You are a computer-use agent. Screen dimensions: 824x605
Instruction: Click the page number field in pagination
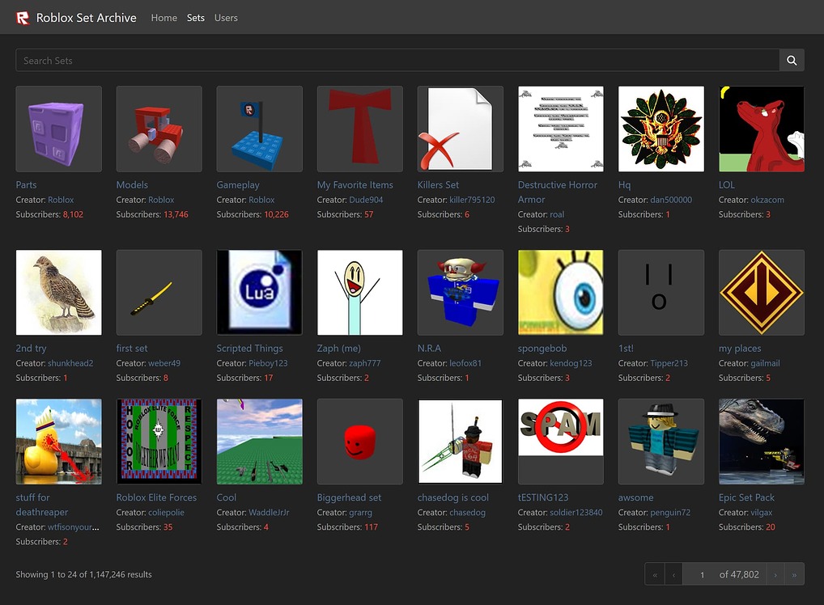(702, 574)
